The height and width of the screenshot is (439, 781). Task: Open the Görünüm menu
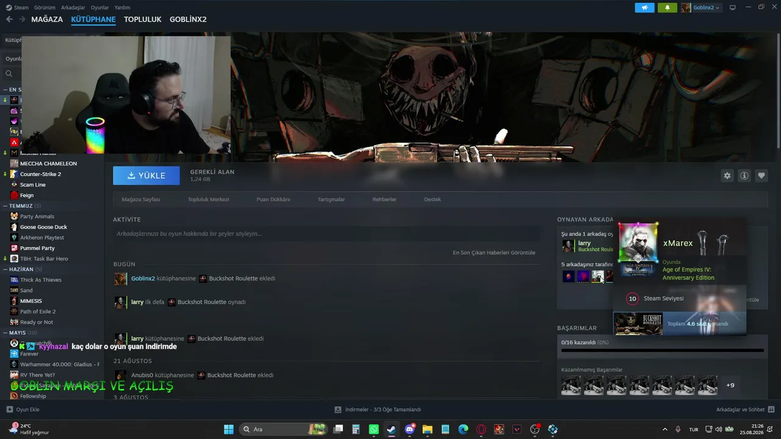(x=45, y=7)
